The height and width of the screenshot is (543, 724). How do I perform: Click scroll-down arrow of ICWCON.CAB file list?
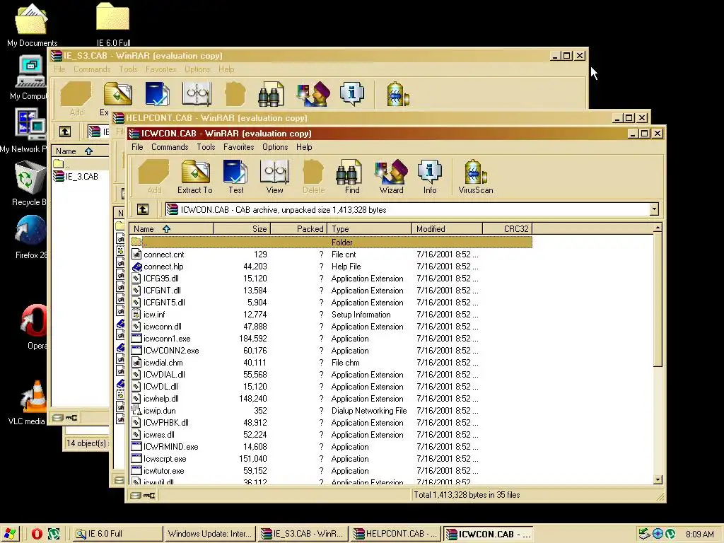point(658,480)
